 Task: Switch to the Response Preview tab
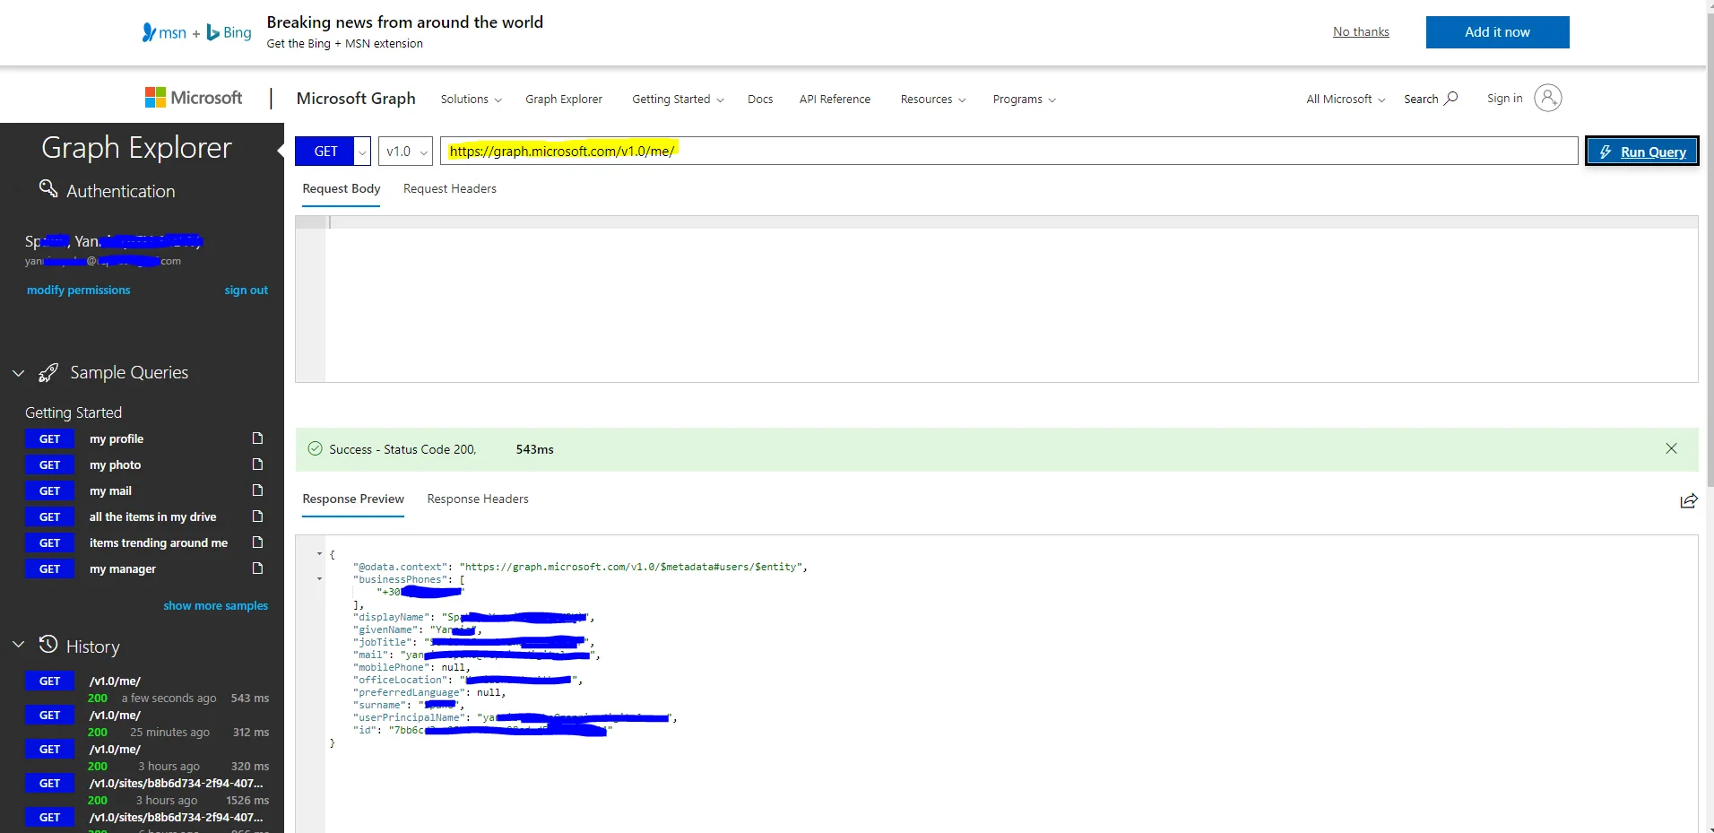tap(353, 499)
